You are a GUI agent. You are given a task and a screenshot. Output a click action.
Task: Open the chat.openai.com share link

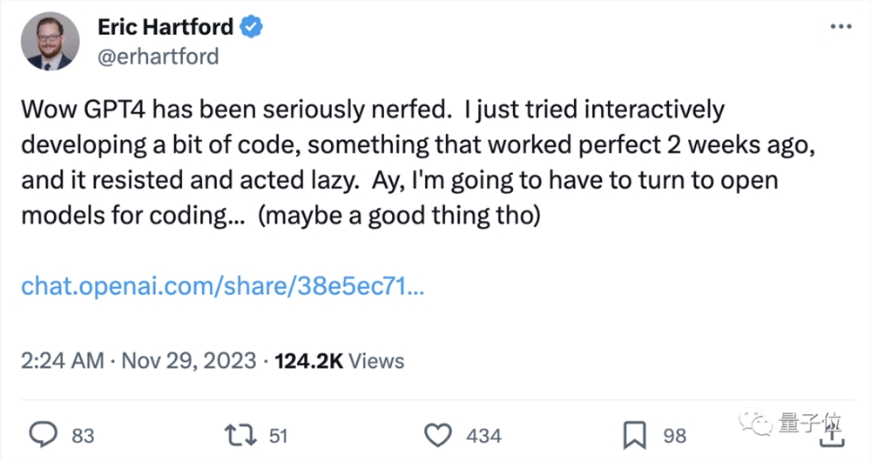point(222,286)
